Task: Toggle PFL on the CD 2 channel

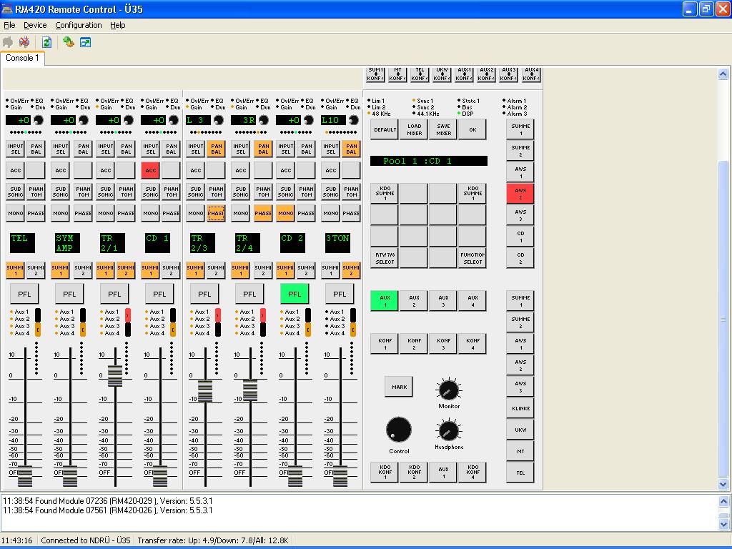Action: click(x=295, y=294)
